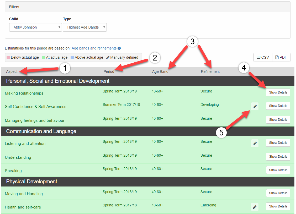Download the report as PDF
Image resolution: width=296 pixels, height=214 pixels.
(281, 57)
